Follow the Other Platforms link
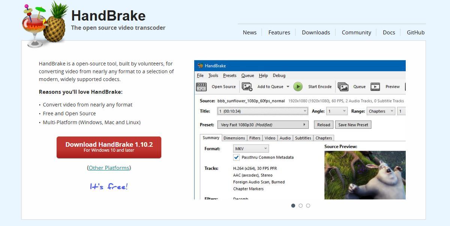The width and height of the screenshot is (450, 226). [x=109, y=168]
